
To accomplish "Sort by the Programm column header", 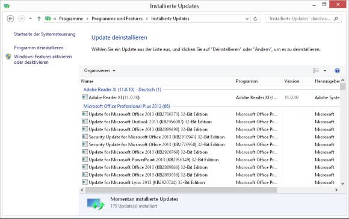I will (258, 81).
